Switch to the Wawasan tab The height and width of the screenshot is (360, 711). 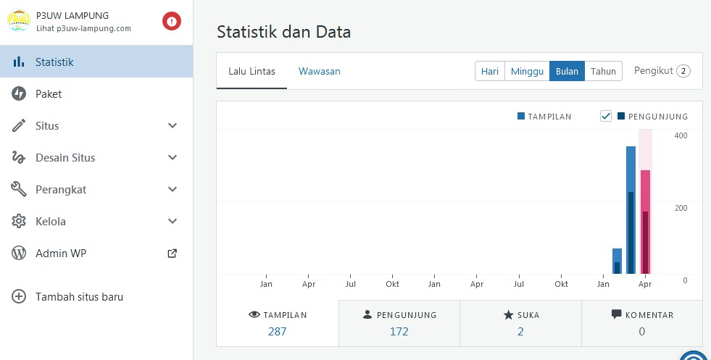pos(319,71)
